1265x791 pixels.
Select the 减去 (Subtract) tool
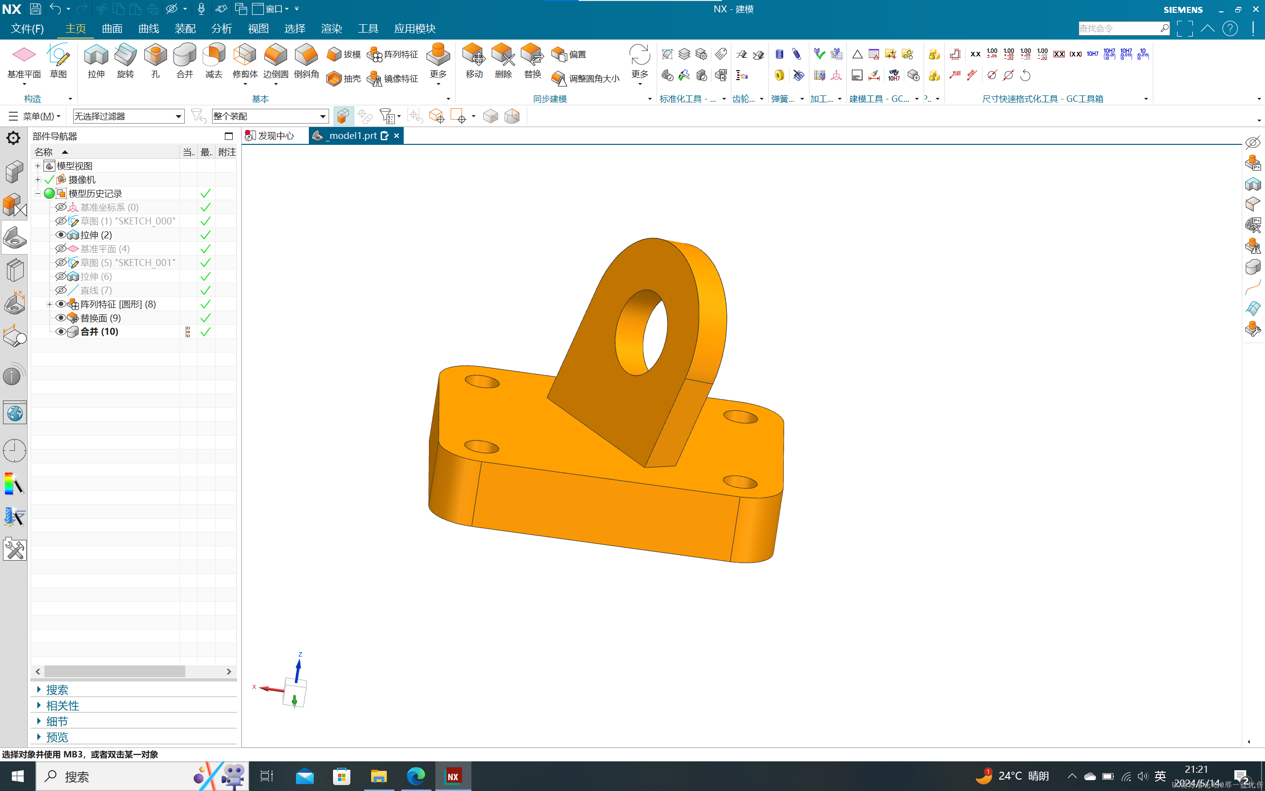coord(214,61)
